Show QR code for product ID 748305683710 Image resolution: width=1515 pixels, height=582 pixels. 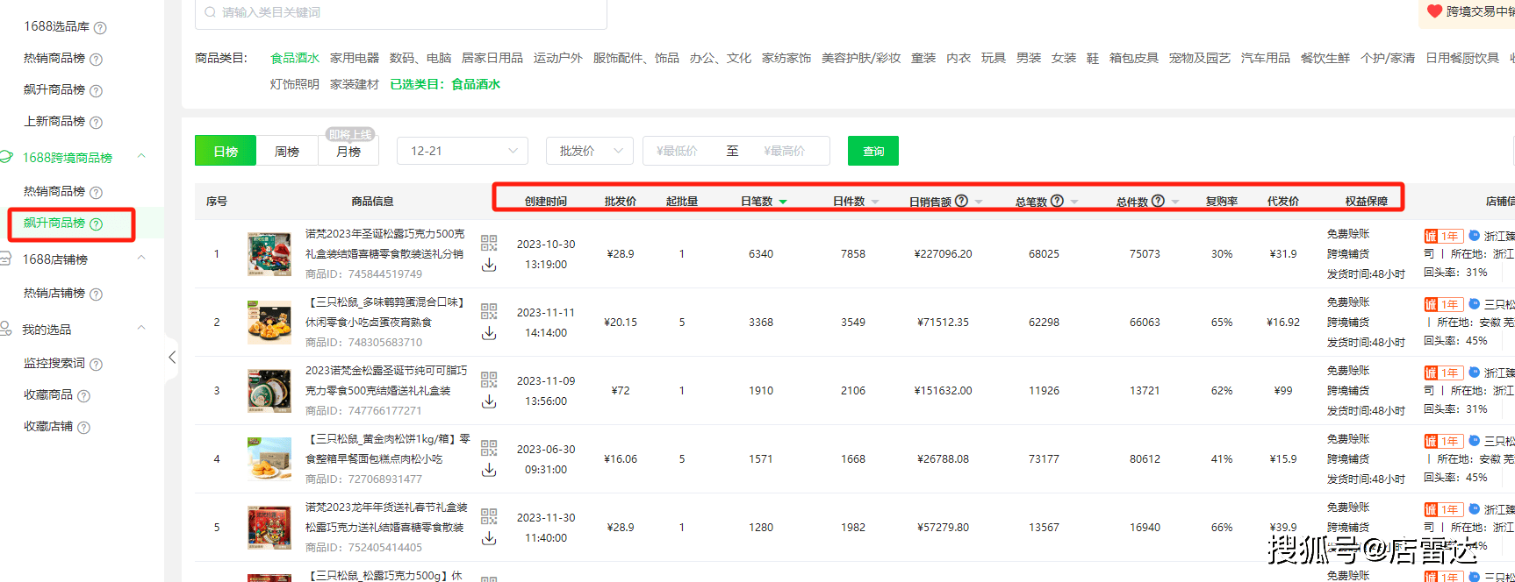489,311
